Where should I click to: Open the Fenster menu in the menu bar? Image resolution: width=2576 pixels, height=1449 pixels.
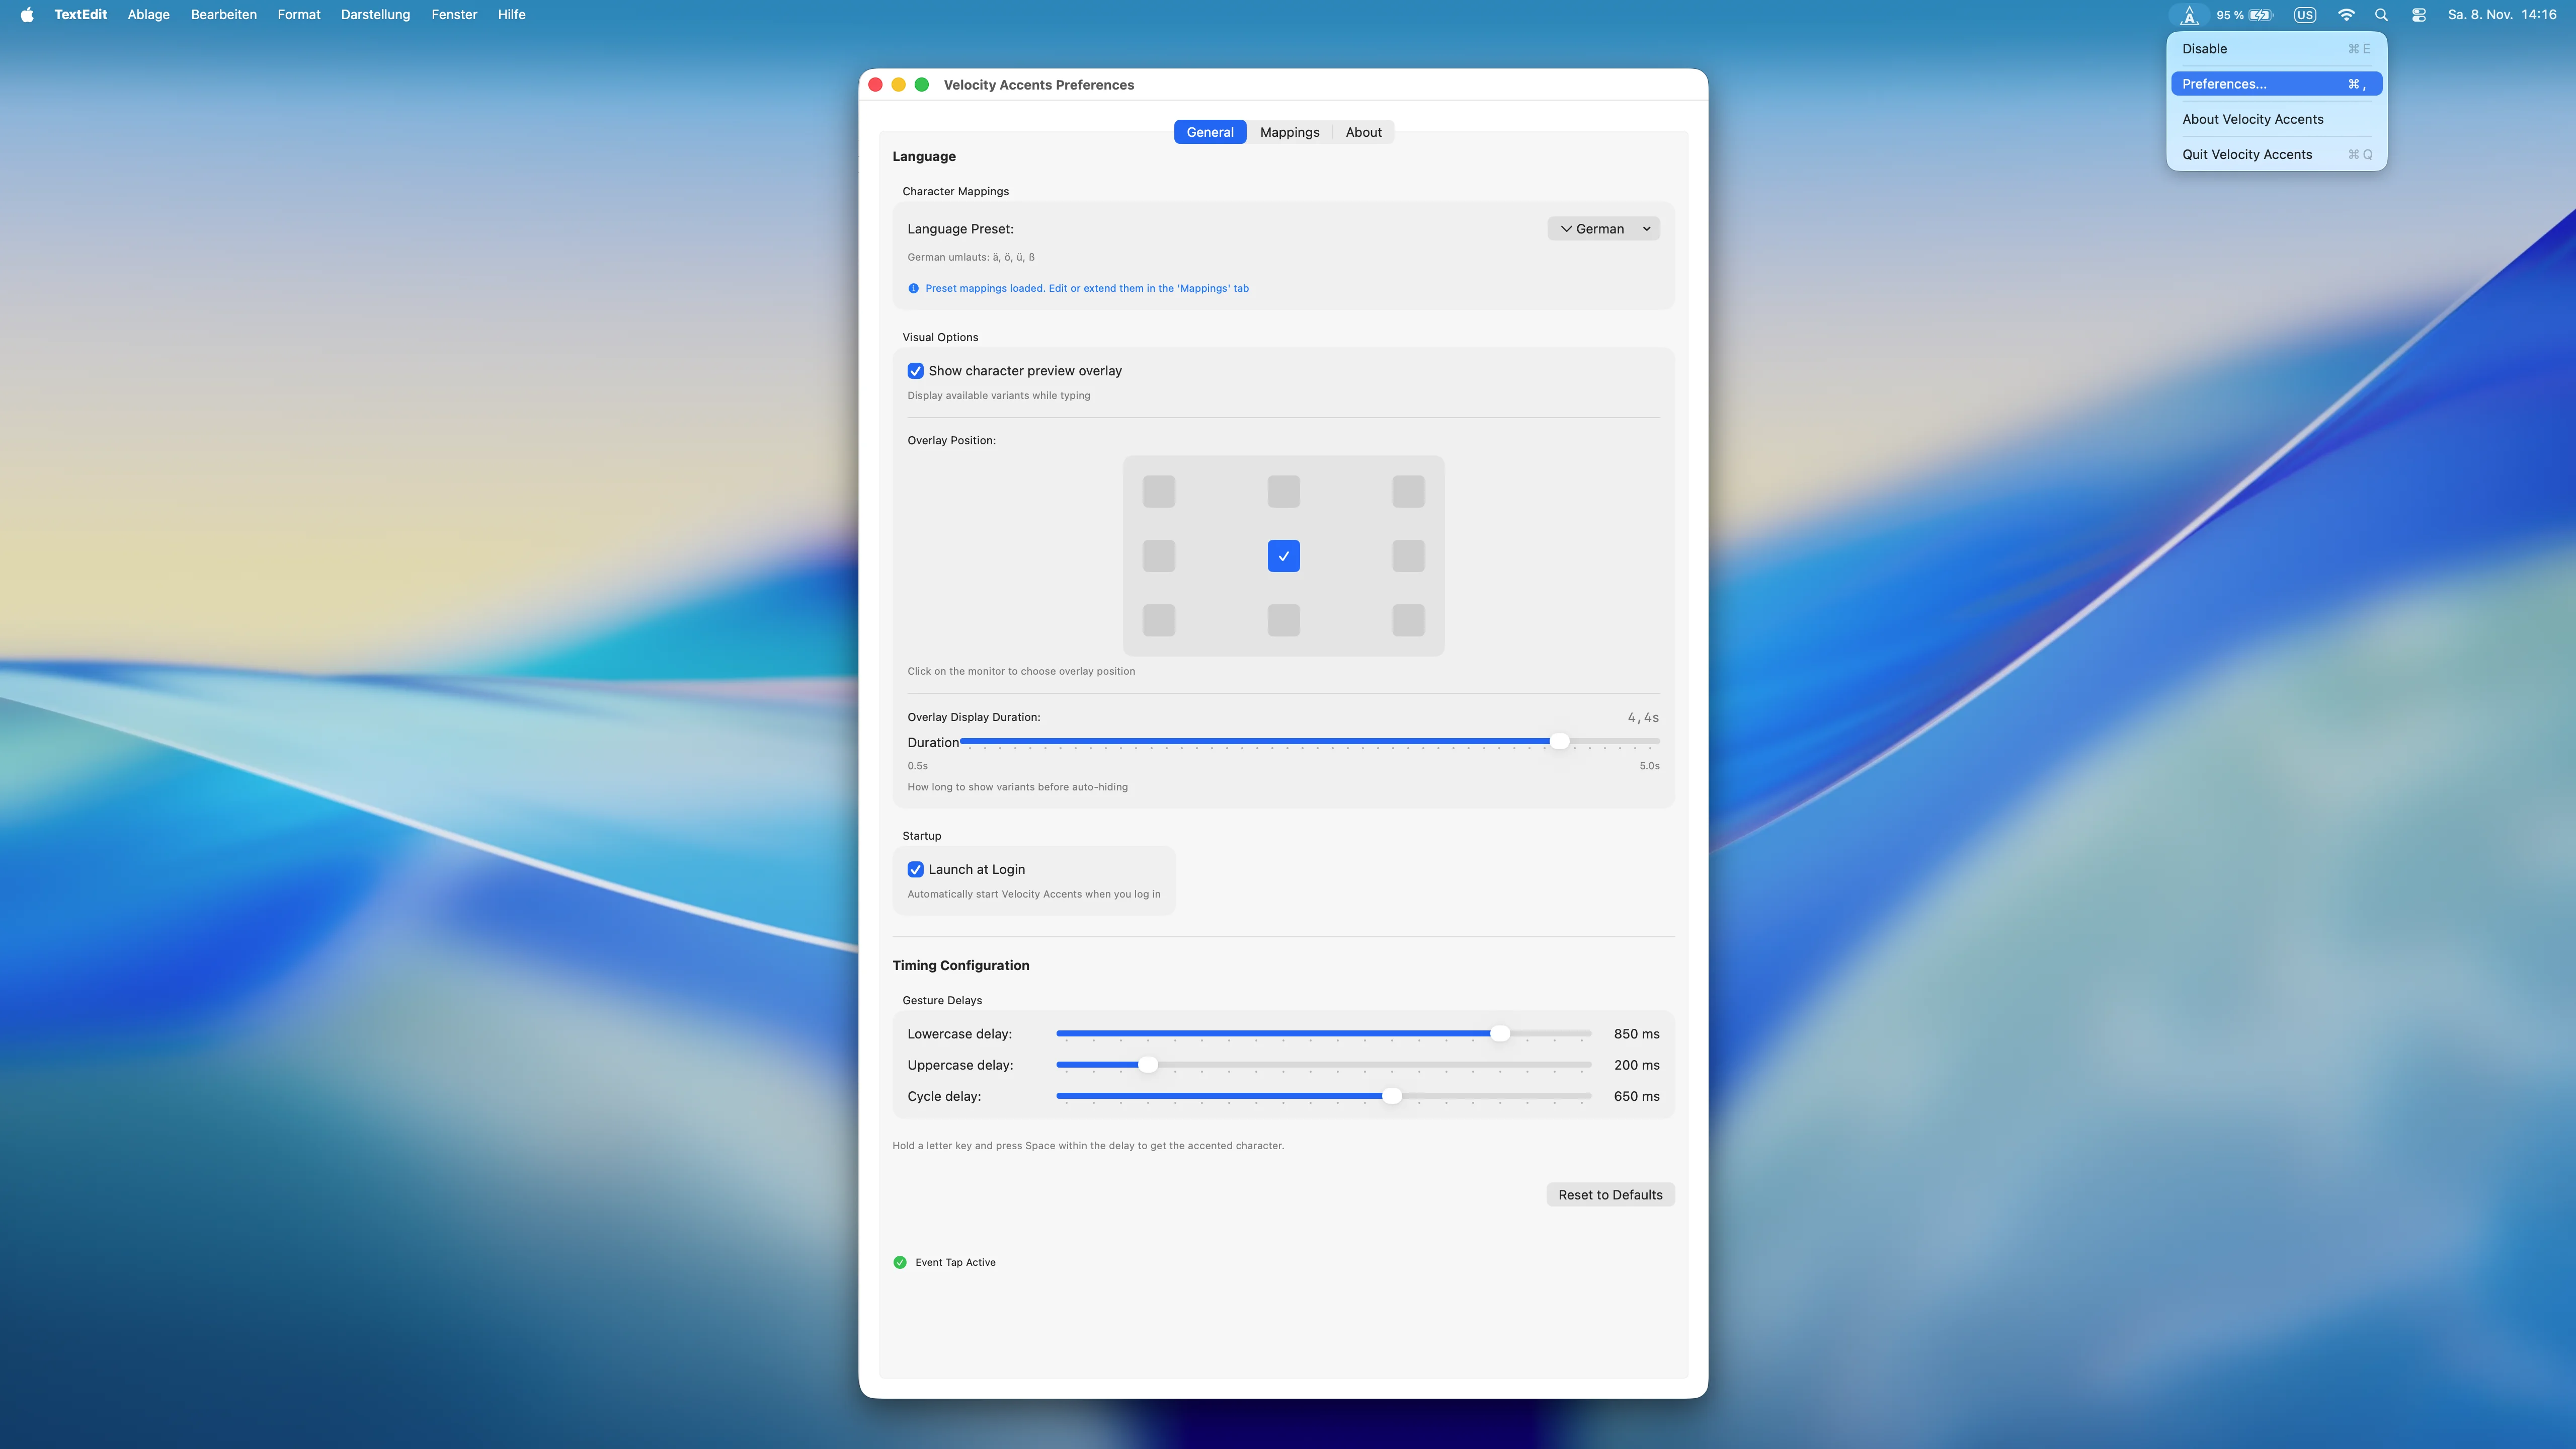(454, 14)
